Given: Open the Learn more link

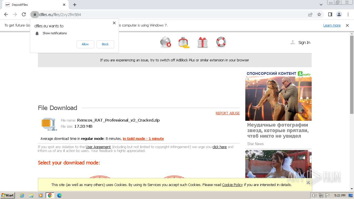Looking at the screenshot, I should click(x=332, y=25).
